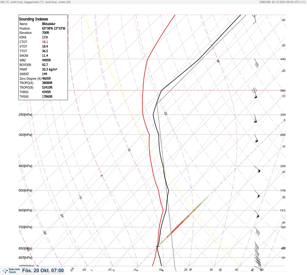This screenshot has height=275, width=307.
Task: Click the TH500 value 17860ft
Action: (47, 97)
